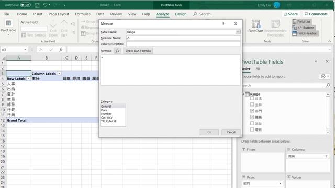Click the Share button
The width and height of the screenshot is (335, 188).
click(291, 14)
